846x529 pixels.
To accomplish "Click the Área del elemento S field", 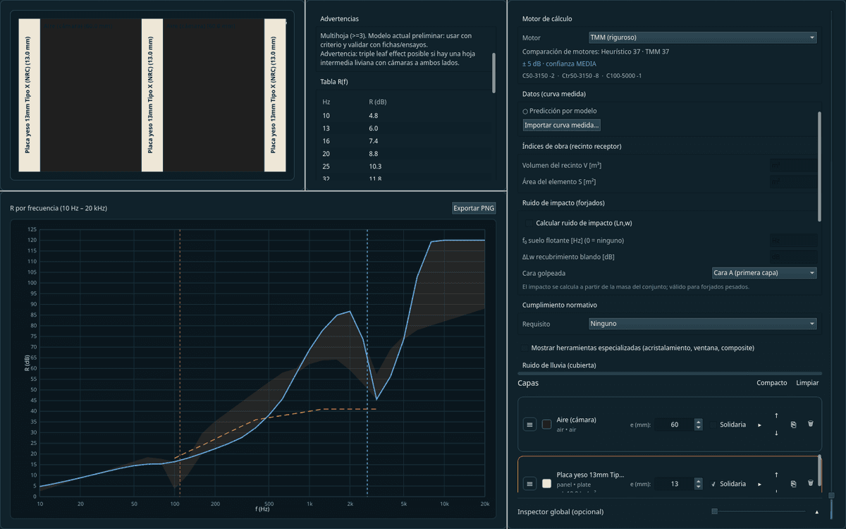I will (793, 183).
